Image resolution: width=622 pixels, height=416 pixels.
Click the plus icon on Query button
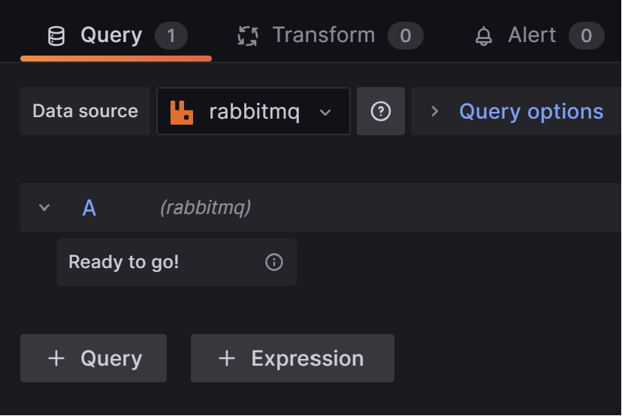click(x=56, y=358)
